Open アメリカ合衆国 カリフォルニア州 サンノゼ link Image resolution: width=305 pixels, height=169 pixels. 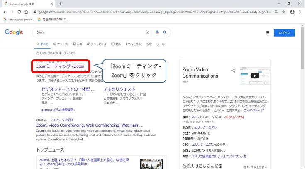click(x=219, y=157)
